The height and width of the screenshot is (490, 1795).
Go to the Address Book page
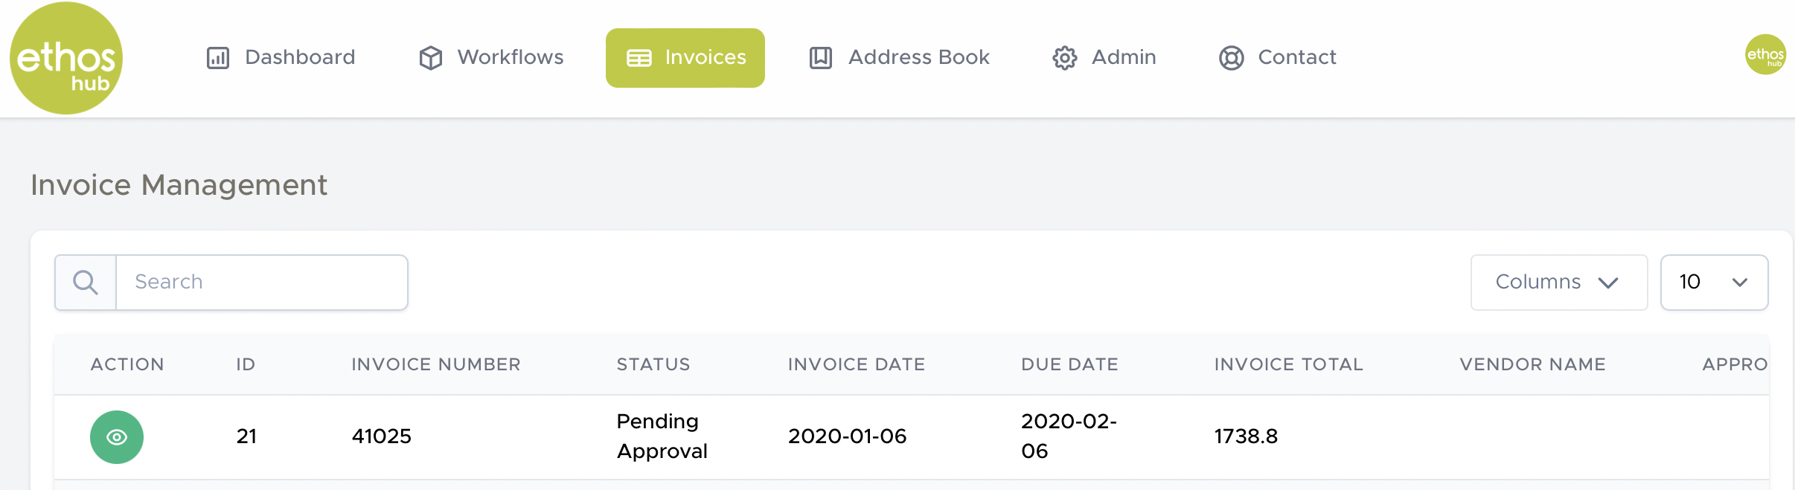(918, 58)
